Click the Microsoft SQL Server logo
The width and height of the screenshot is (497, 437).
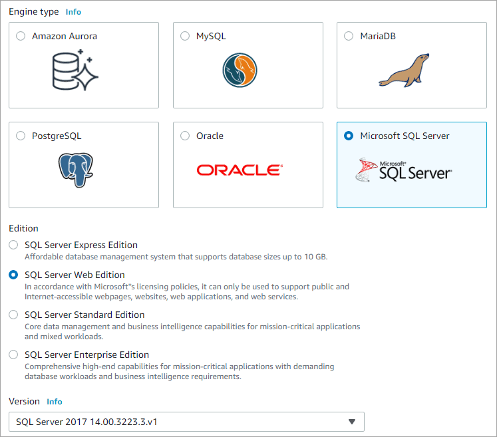[403, 170]
